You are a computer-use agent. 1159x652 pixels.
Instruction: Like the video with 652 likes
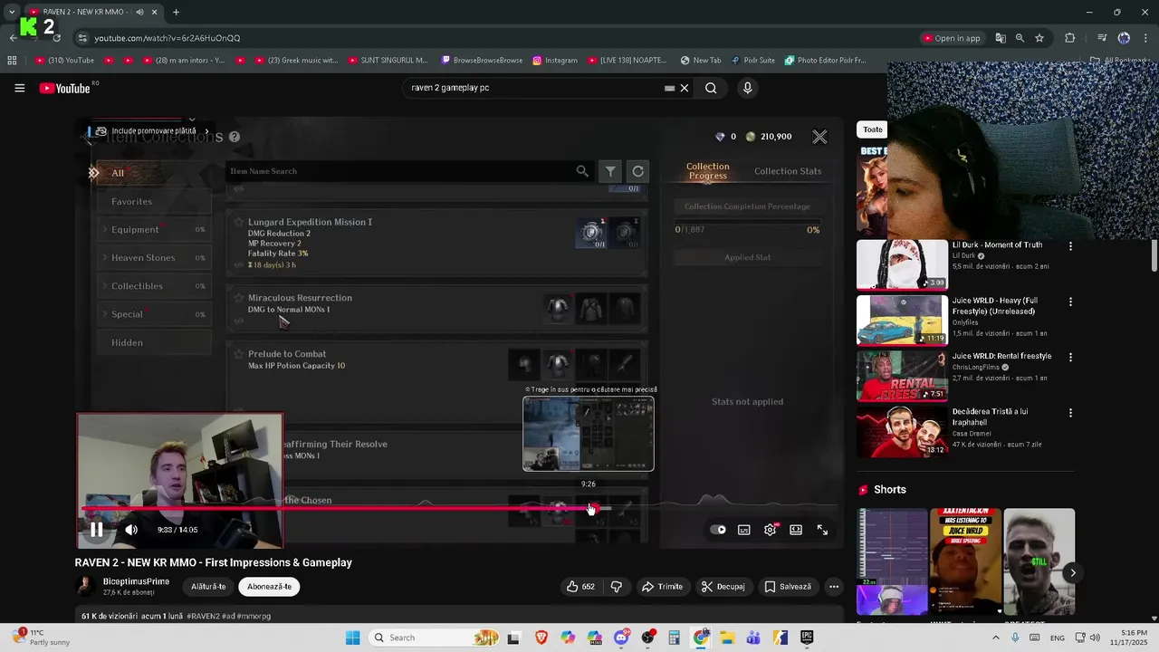580,587
